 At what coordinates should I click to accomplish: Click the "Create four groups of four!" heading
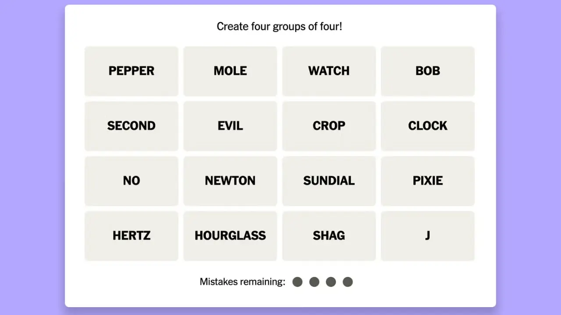pyautogui.click(x=280, y=27)
